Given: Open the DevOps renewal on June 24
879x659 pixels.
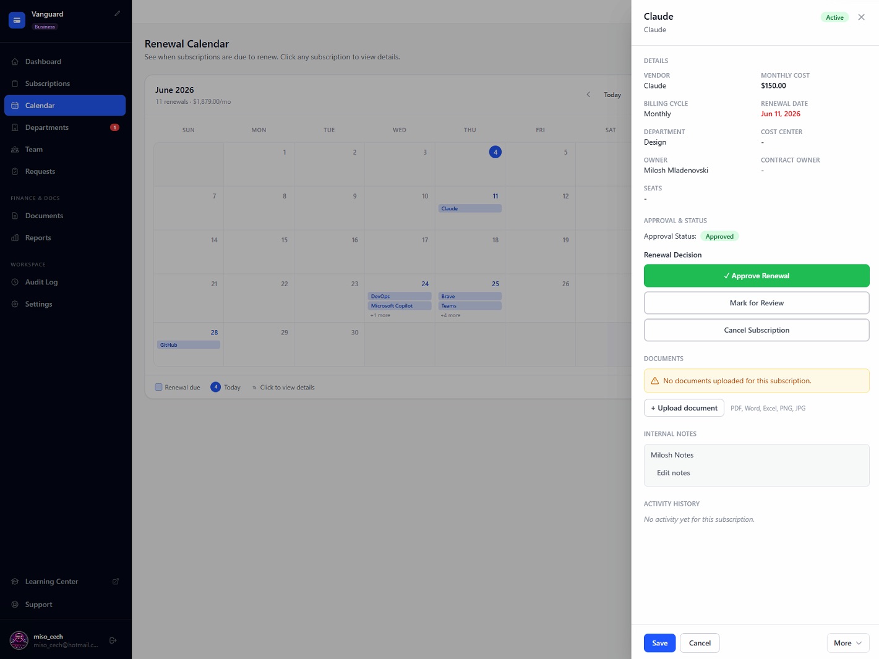Looking at the screenshot, I should point(400,296).
